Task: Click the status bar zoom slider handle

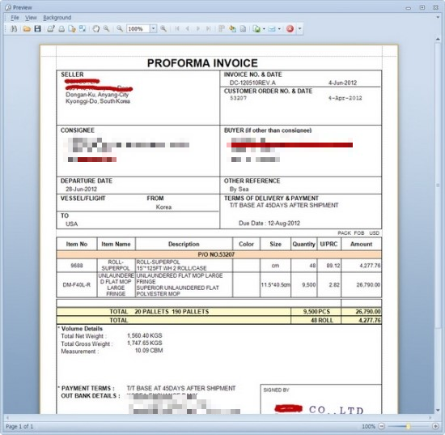Action: pos(408,426)
